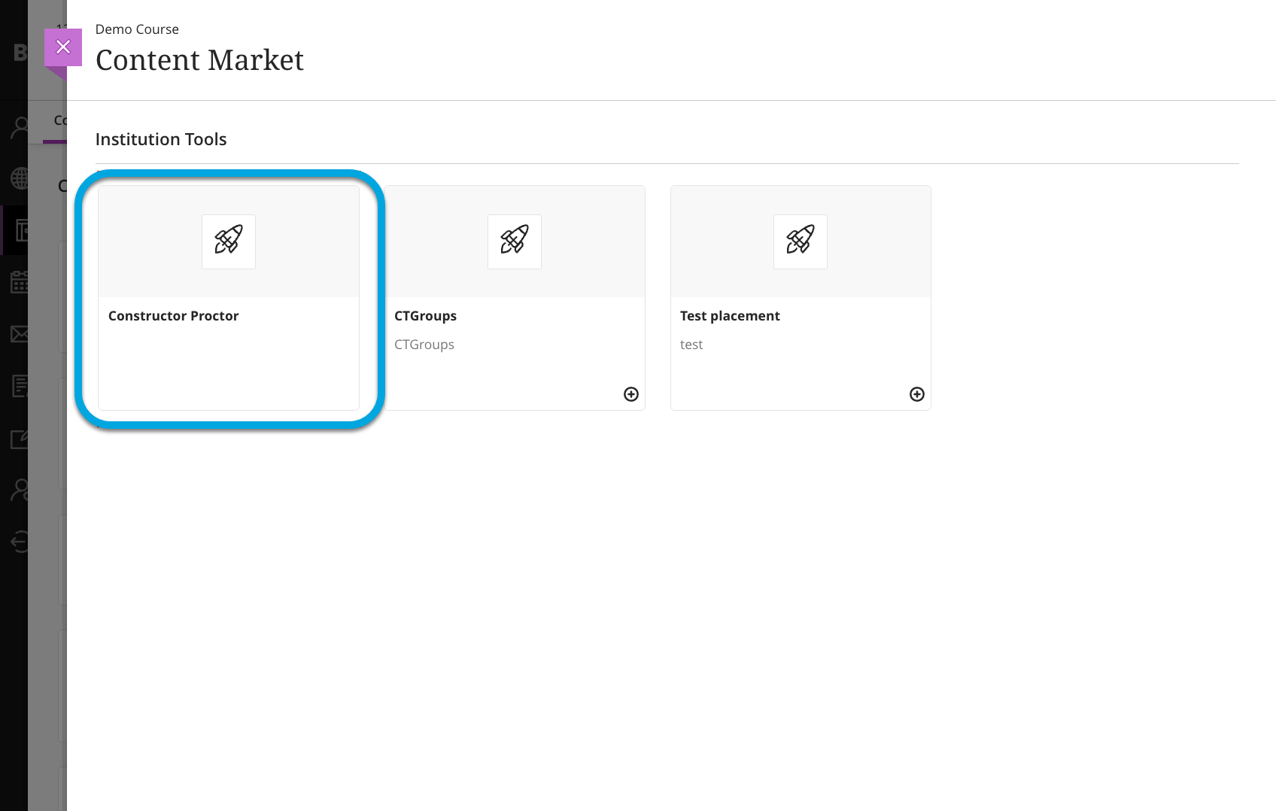Select the partially hidden Content tab
Image resolution: width=1276 pixels, height=811 pixels.
(x=59, y=120)
